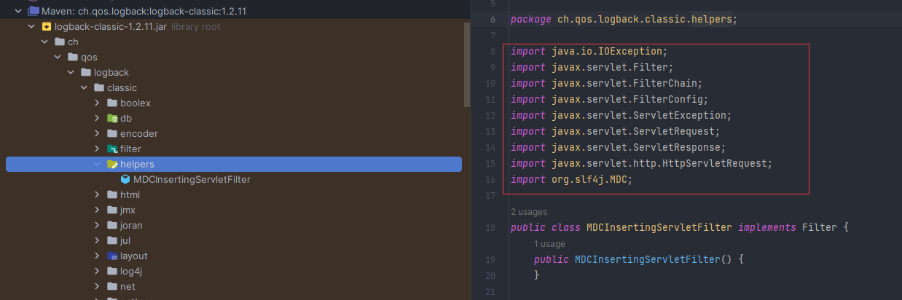Expand the joran folder chevron
Image resolution: width=902 pixels, height=300 pixels.
click(97, 225)
